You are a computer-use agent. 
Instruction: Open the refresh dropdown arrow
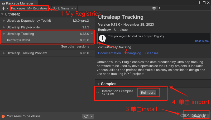[x=92, y=116]
